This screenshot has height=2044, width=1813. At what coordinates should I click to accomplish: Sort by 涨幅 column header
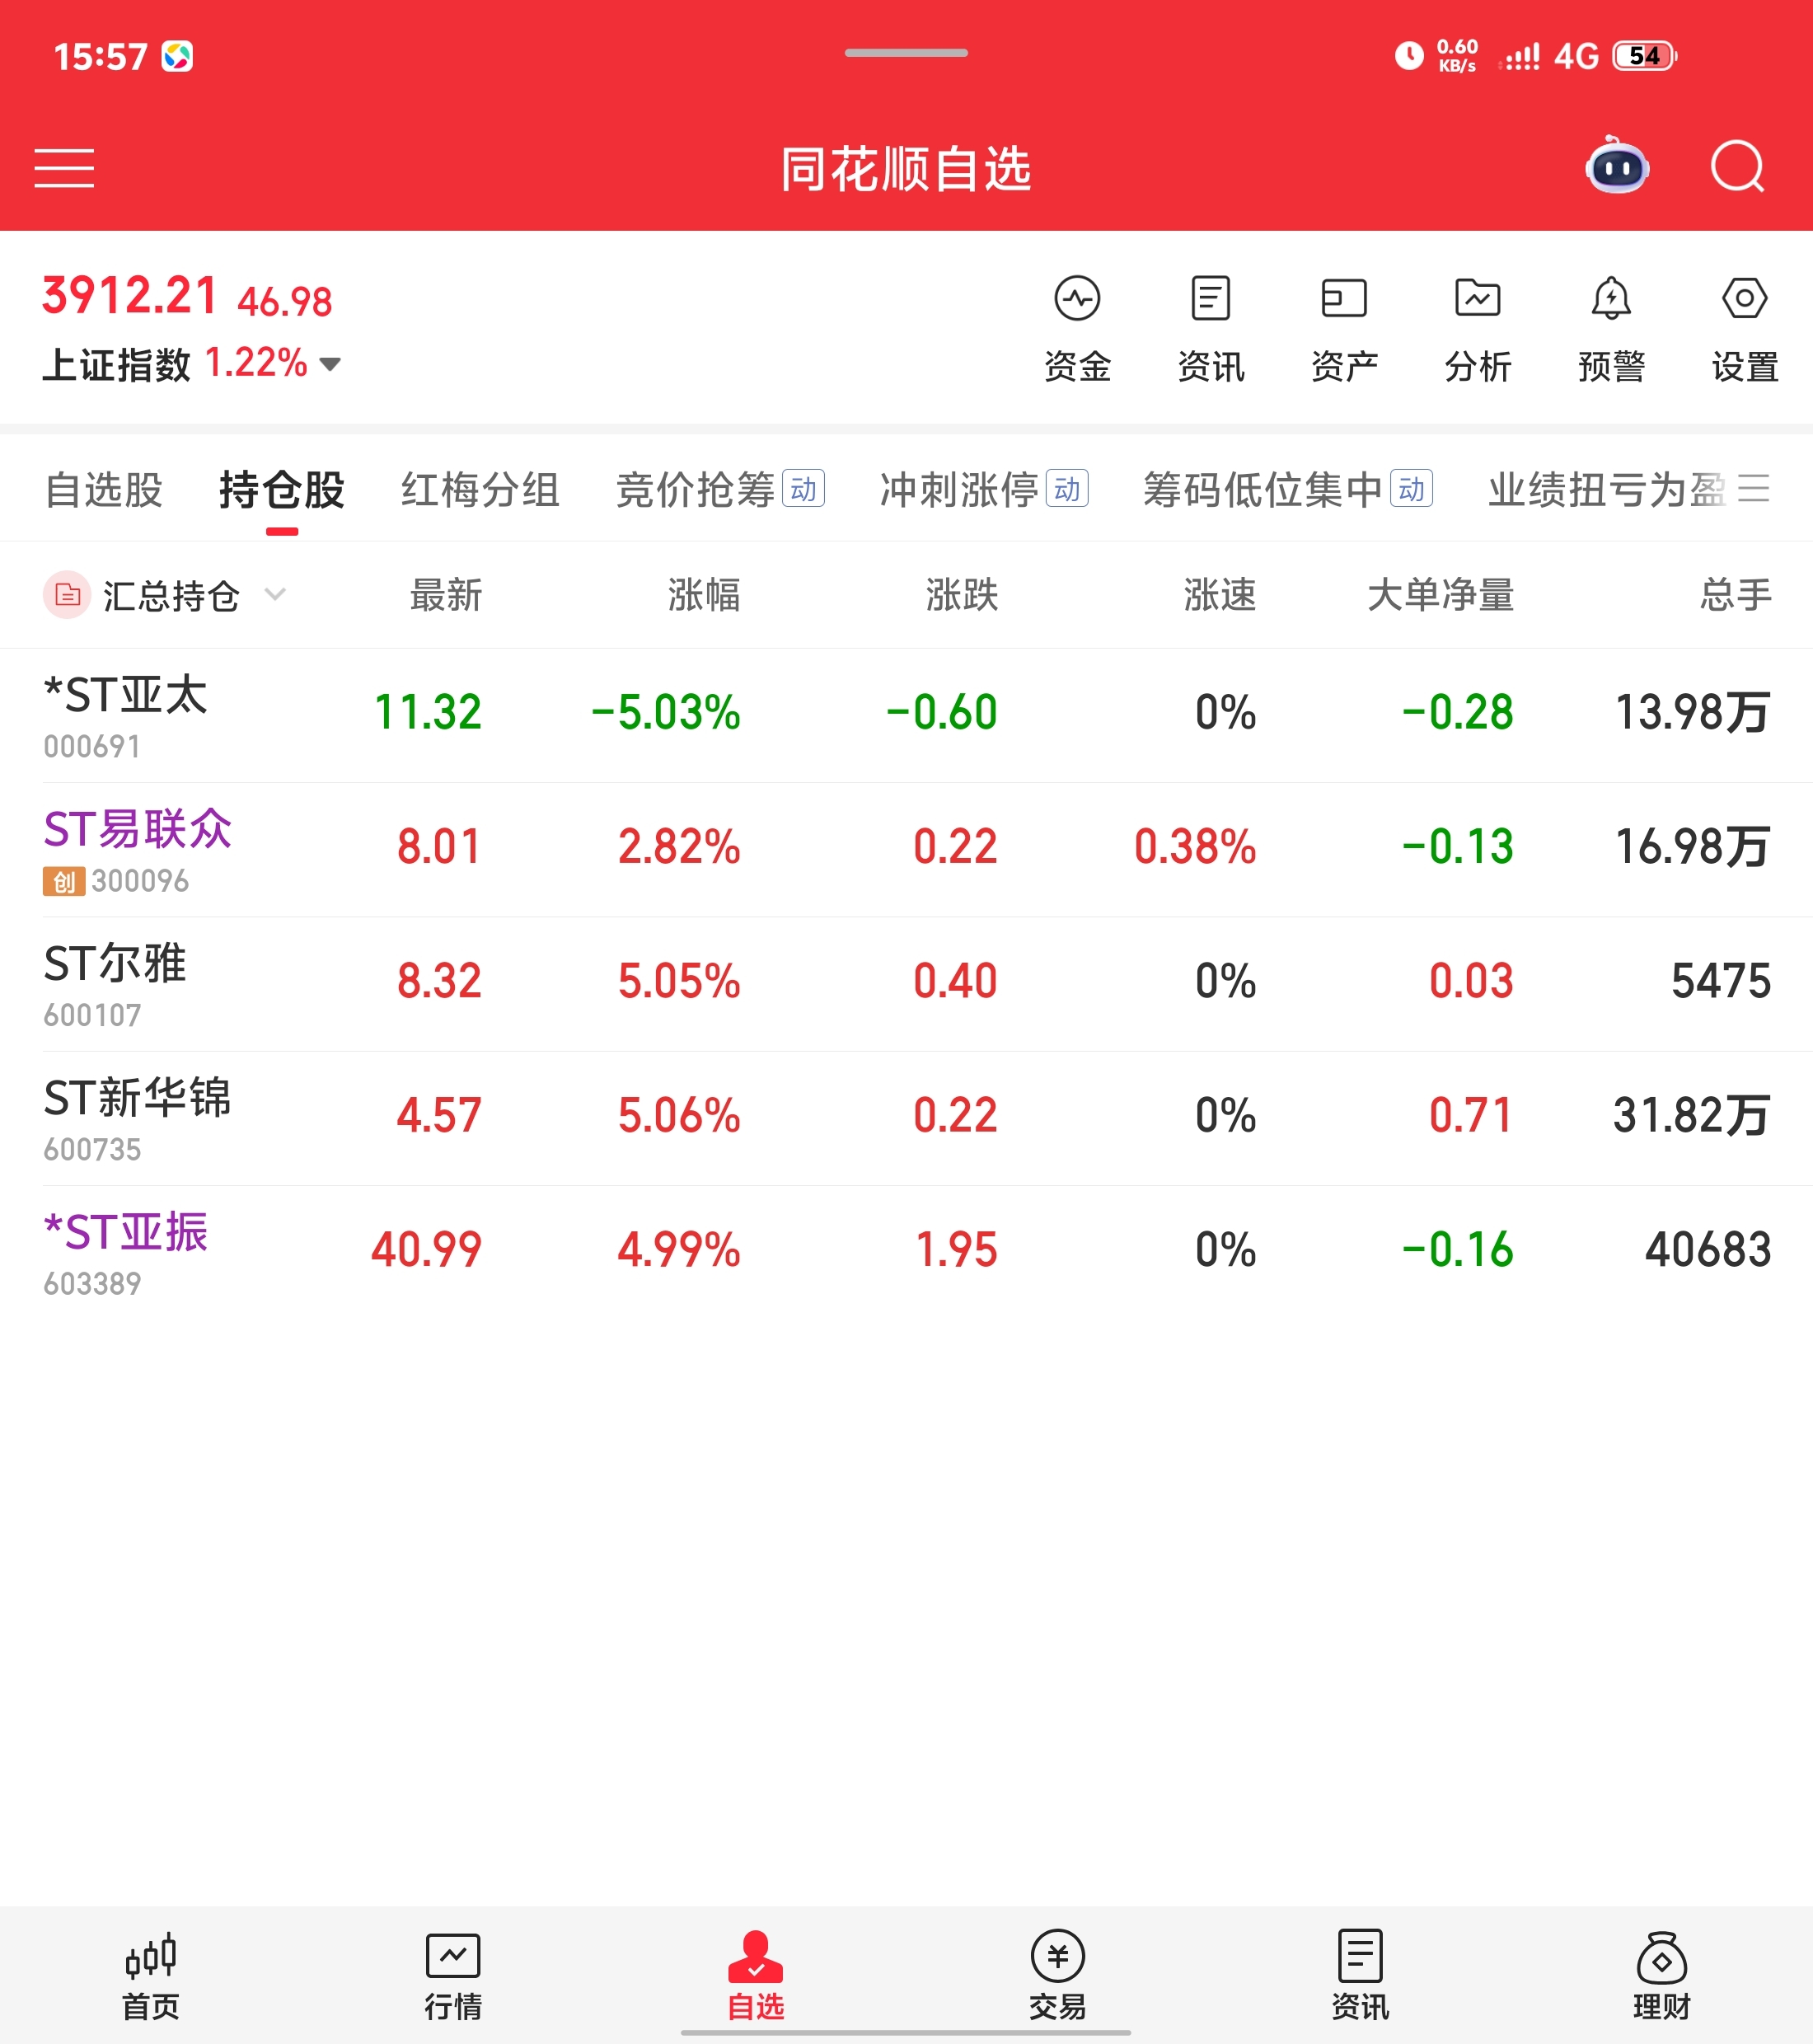pos(704,595)
